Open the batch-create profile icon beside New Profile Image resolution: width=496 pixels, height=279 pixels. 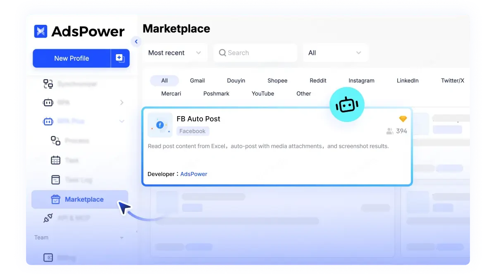(120, 58)
